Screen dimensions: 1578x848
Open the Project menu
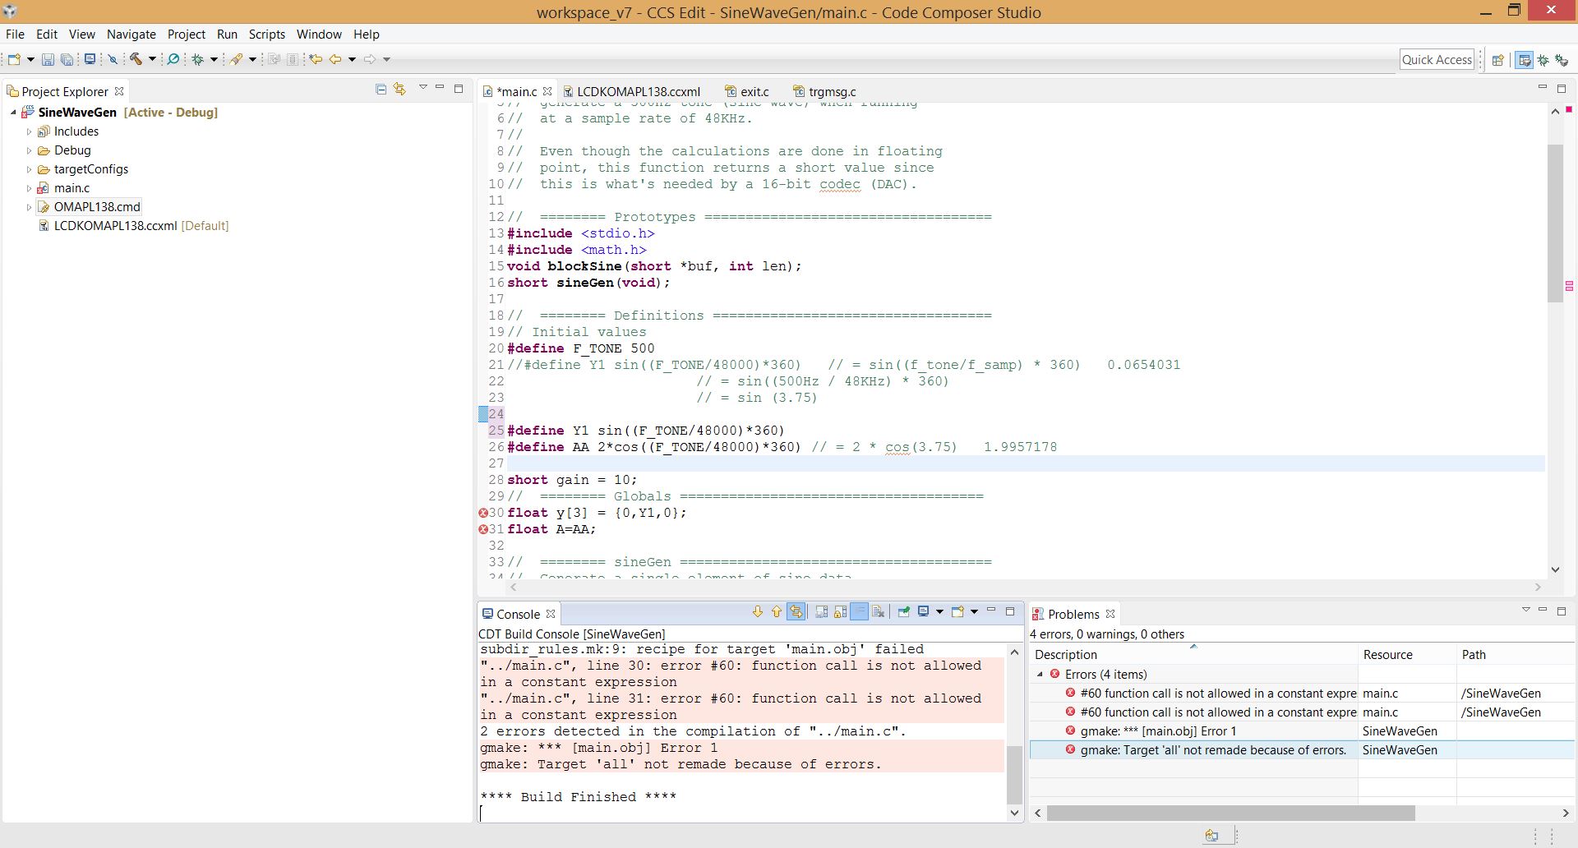click(x=186, y=35)
